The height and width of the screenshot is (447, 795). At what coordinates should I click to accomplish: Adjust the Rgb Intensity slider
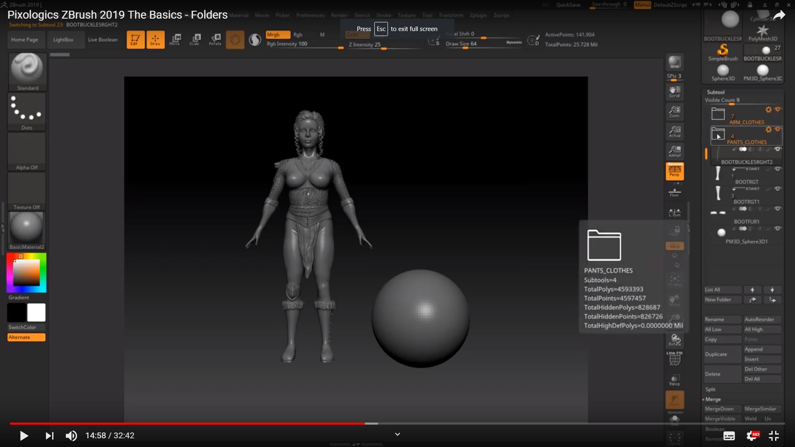click(305, 44)
